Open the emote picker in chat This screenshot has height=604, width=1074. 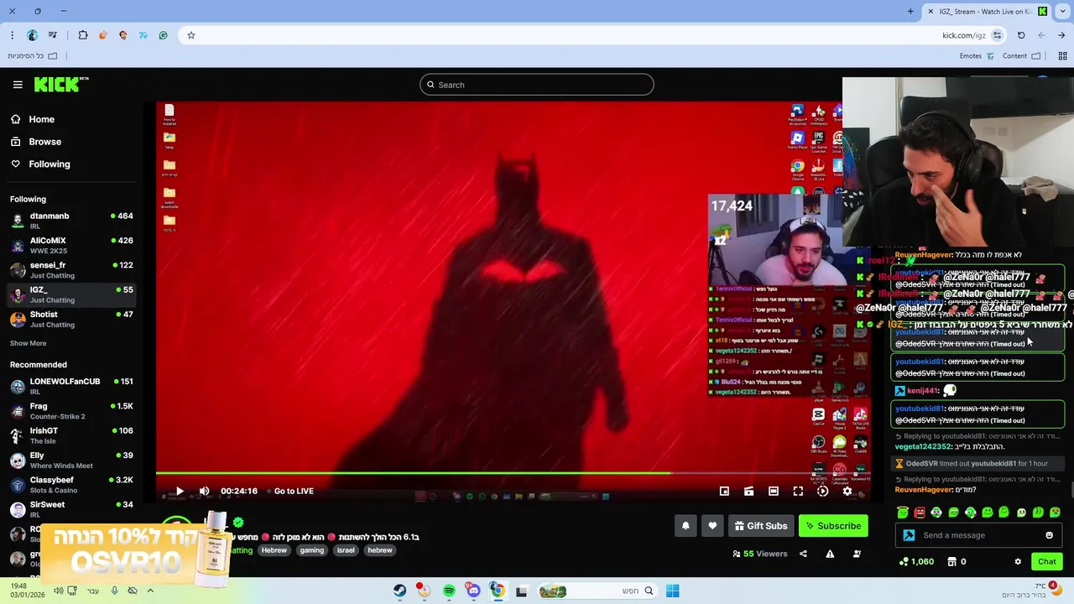click(1049, 535)
